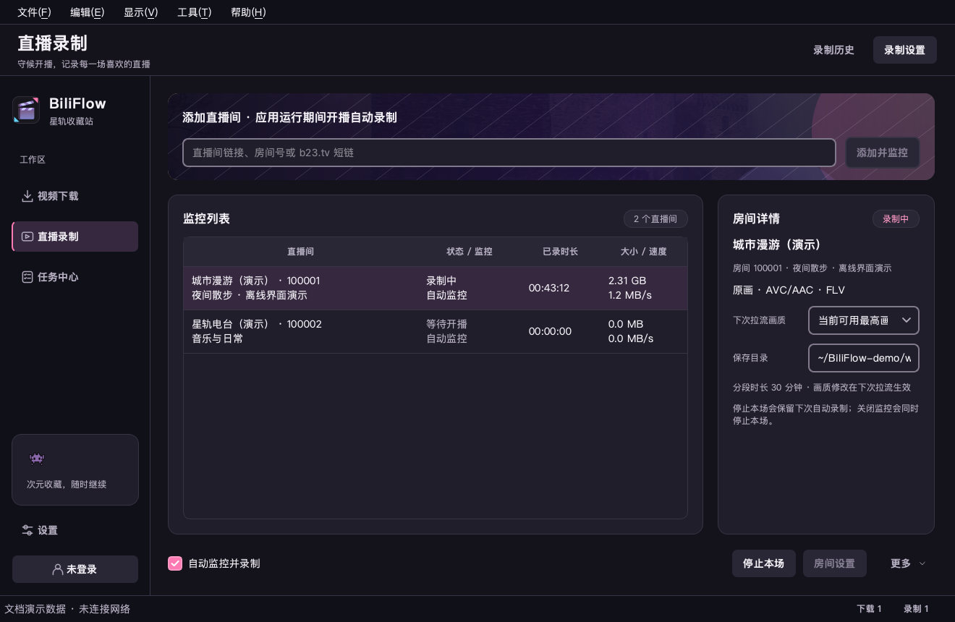Click the 添加并监控 button

(882, 153)
